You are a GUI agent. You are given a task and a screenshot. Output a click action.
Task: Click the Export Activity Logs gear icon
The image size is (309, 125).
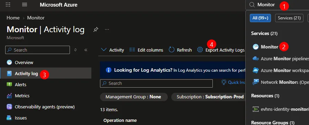tap(200, 50)
